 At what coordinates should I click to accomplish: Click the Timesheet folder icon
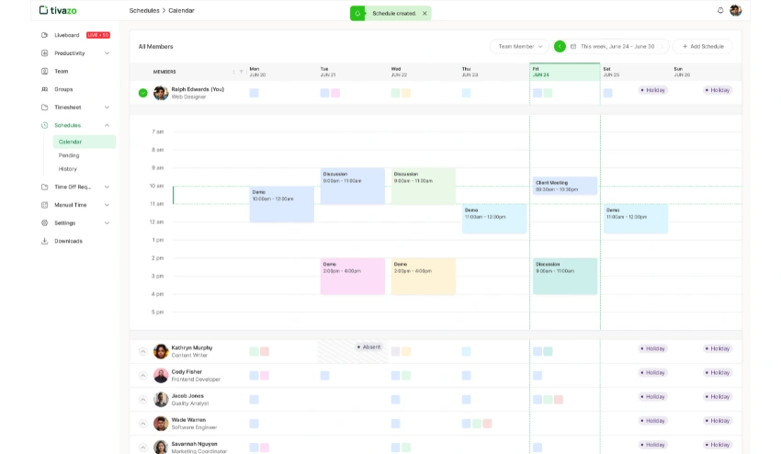point(44,108)
